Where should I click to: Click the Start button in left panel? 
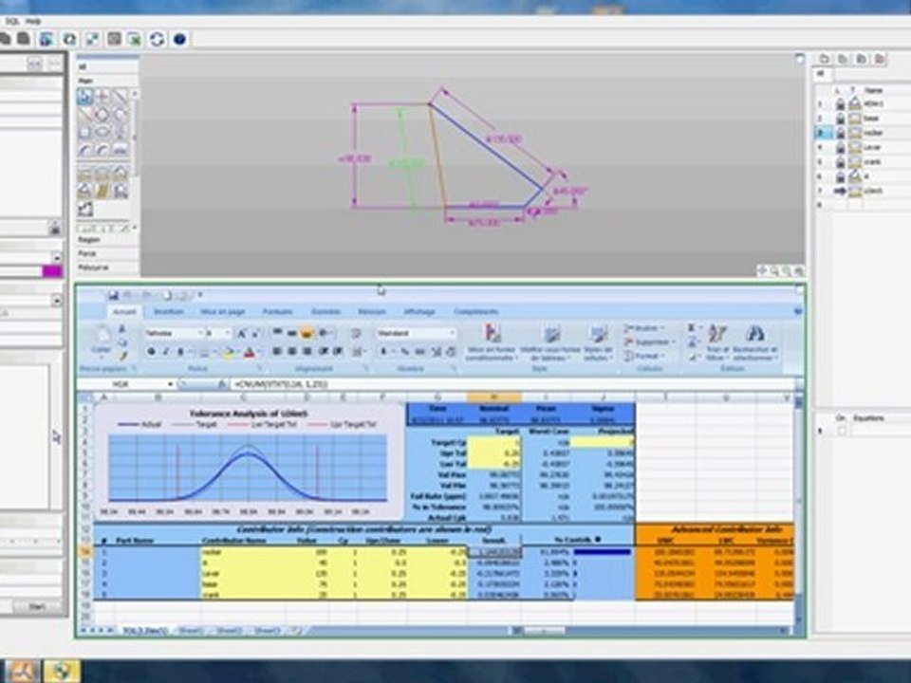[x=37, y=606]
